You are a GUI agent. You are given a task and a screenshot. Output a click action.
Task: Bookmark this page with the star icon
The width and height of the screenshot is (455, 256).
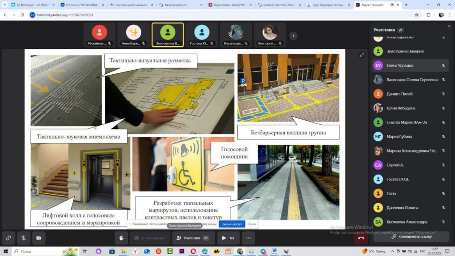(416, 15)
